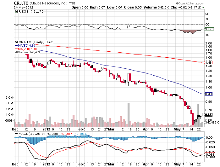The image size is (220, 167).
Task: Click the 1.00 price axis label
Action: tap(208, 87)
